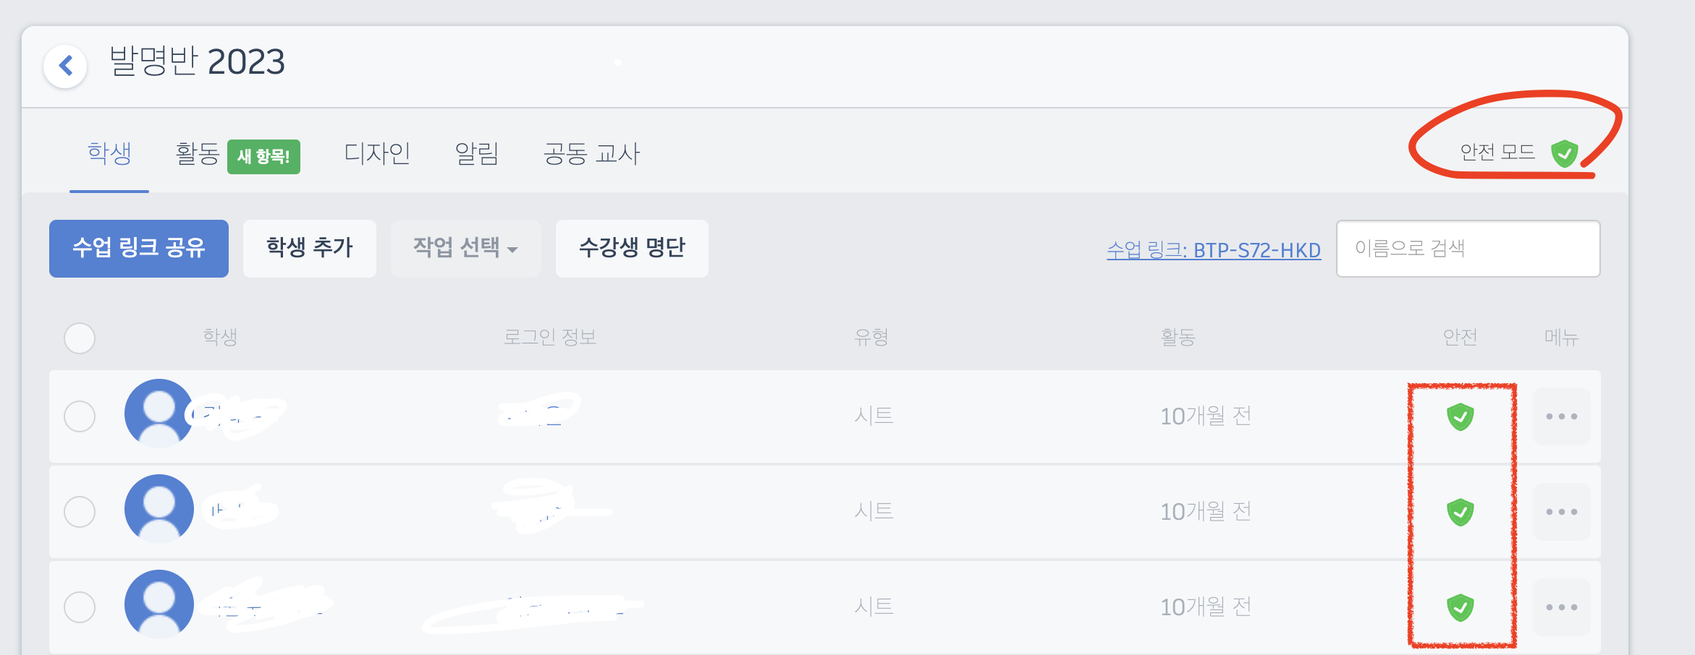Click the first student's avatar
Screen dimensions: 1695x655
pyautogui.click(x=159, y=414)
